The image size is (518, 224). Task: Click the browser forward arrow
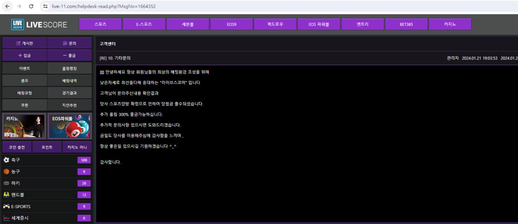19,6
